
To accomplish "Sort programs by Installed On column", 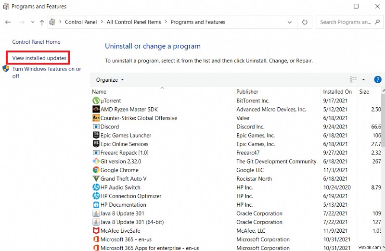I will (337, 91).
